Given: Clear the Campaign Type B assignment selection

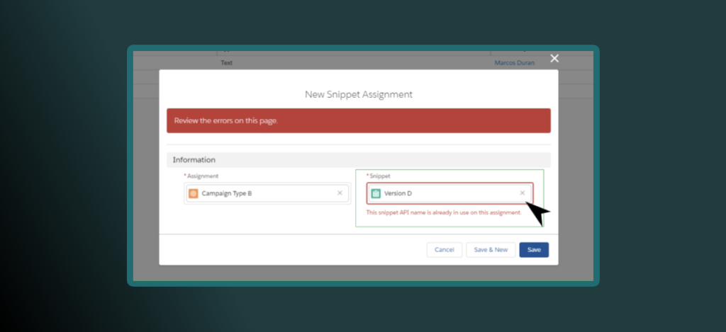Looking at the screenshot, I should (340, 193).
